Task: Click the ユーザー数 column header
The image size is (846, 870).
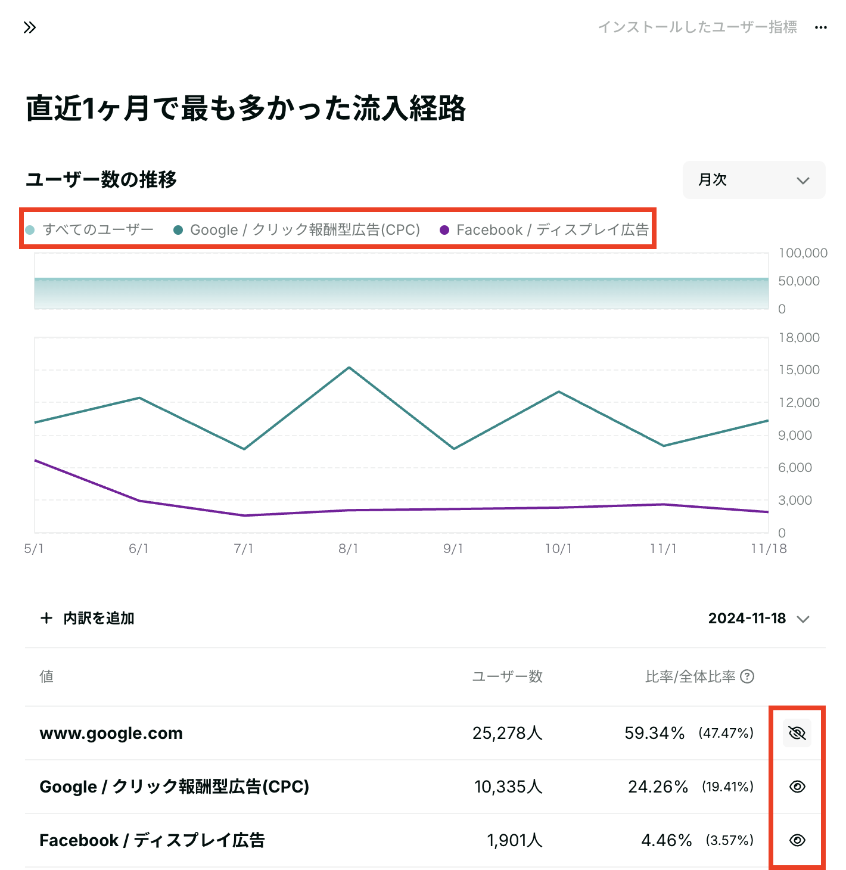Action: coord(508,676)
